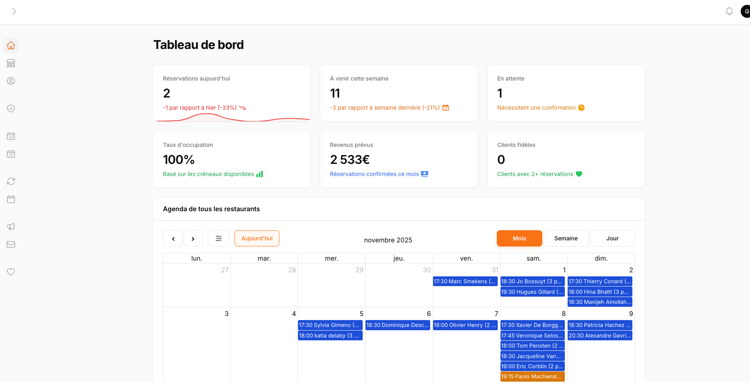Open the agenda filter settings button

(x=219, y=238)
